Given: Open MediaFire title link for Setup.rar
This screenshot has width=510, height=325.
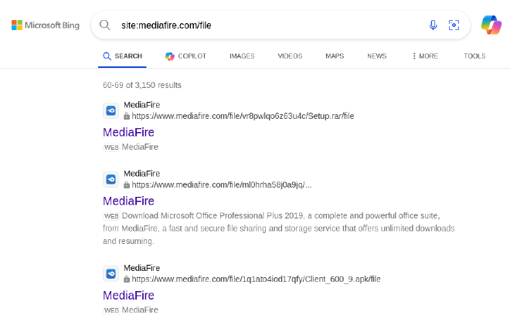Looking at the screenshot, I should pyautogui.click(x=128, y=132).
